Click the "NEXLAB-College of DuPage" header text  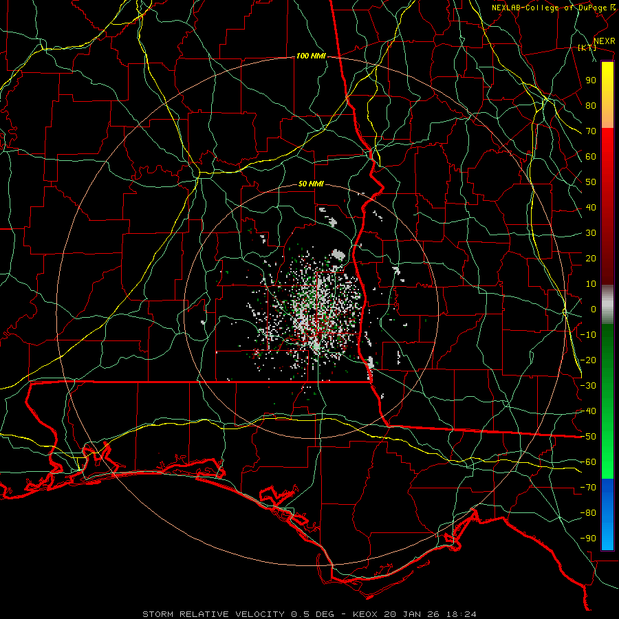point(550,8)
